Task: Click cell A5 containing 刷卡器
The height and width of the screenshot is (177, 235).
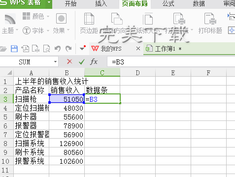Action: pyautogui.click(x=32, y=117)
